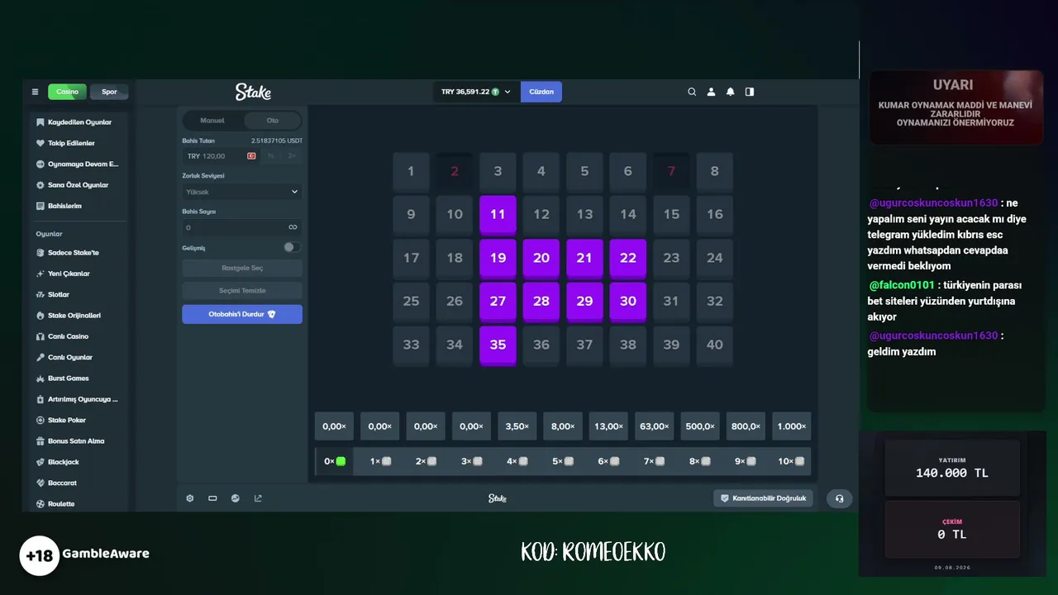Click the Cüzdan wallet button

(541, 92)
